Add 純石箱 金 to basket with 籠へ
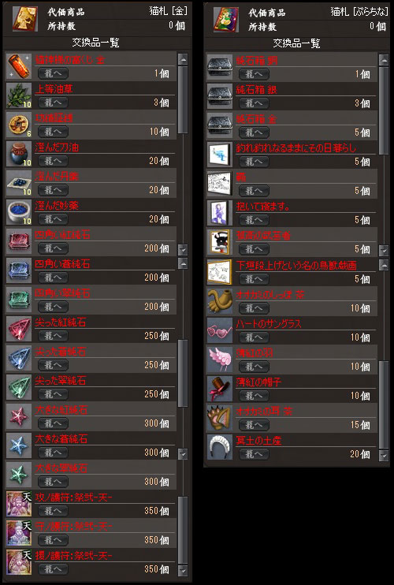Screen dimensions: 394x585 [254, 132]
